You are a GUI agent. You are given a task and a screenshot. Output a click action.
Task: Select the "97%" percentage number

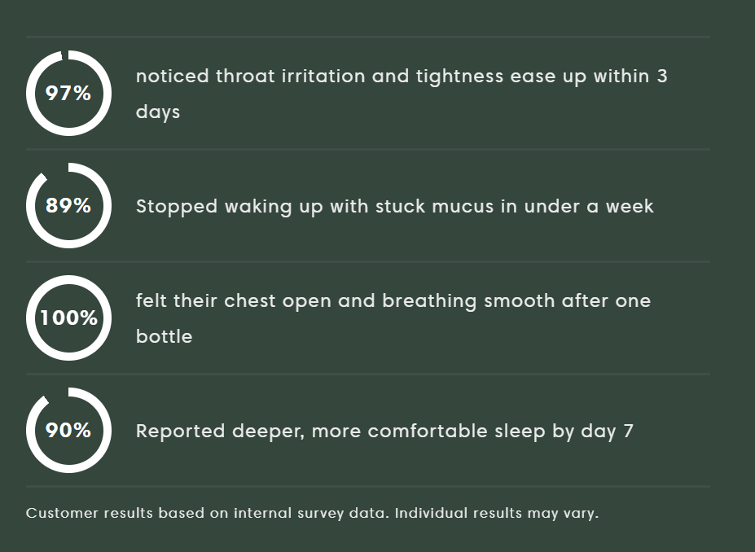click(x=68, y=94)
